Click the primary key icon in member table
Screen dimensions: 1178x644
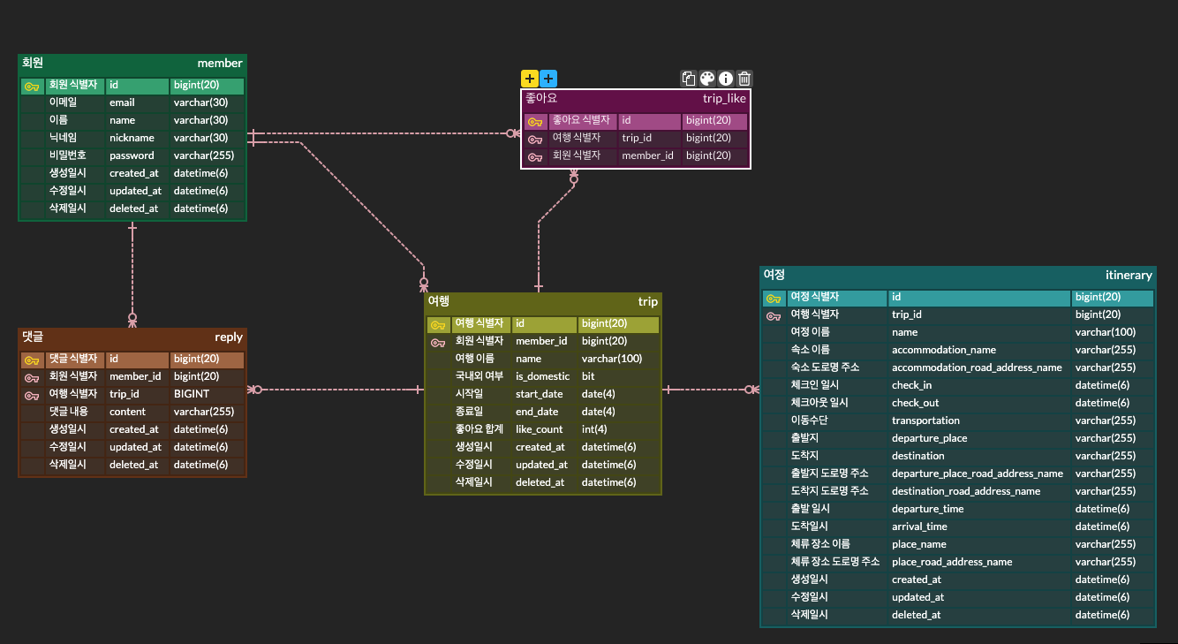tap(32, 87)
